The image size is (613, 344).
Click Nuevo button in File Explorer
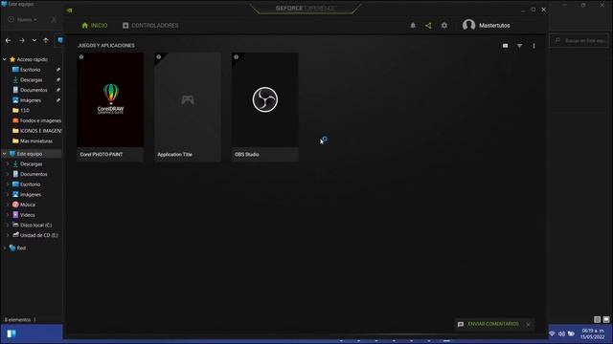point(23,19)
